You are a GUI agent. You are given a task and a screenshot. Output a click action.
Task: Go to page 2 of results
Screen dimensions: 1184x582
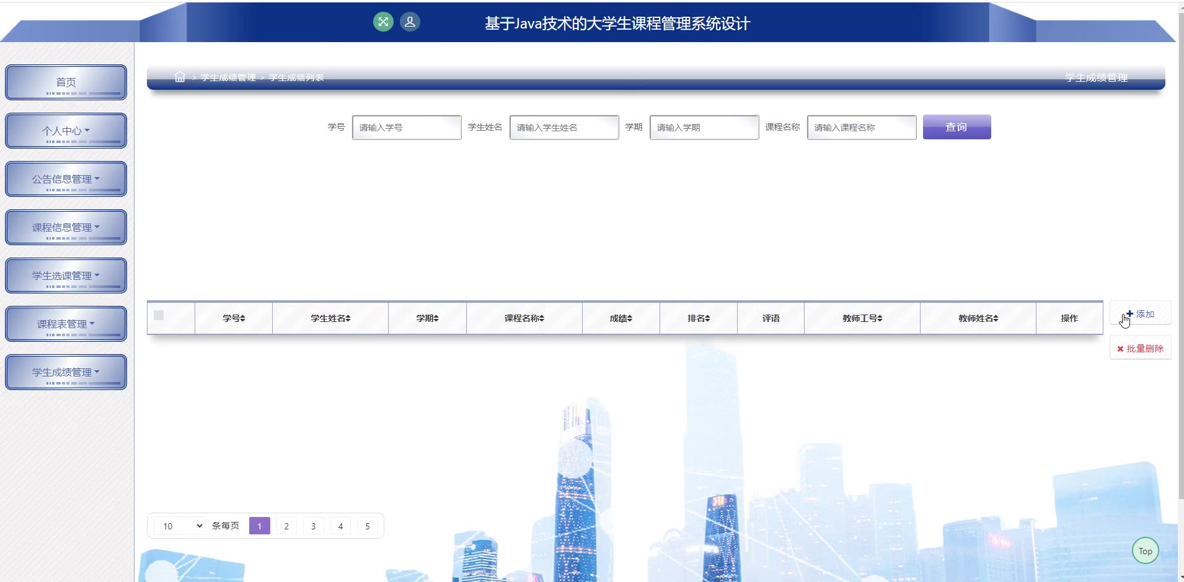point(286,526)
